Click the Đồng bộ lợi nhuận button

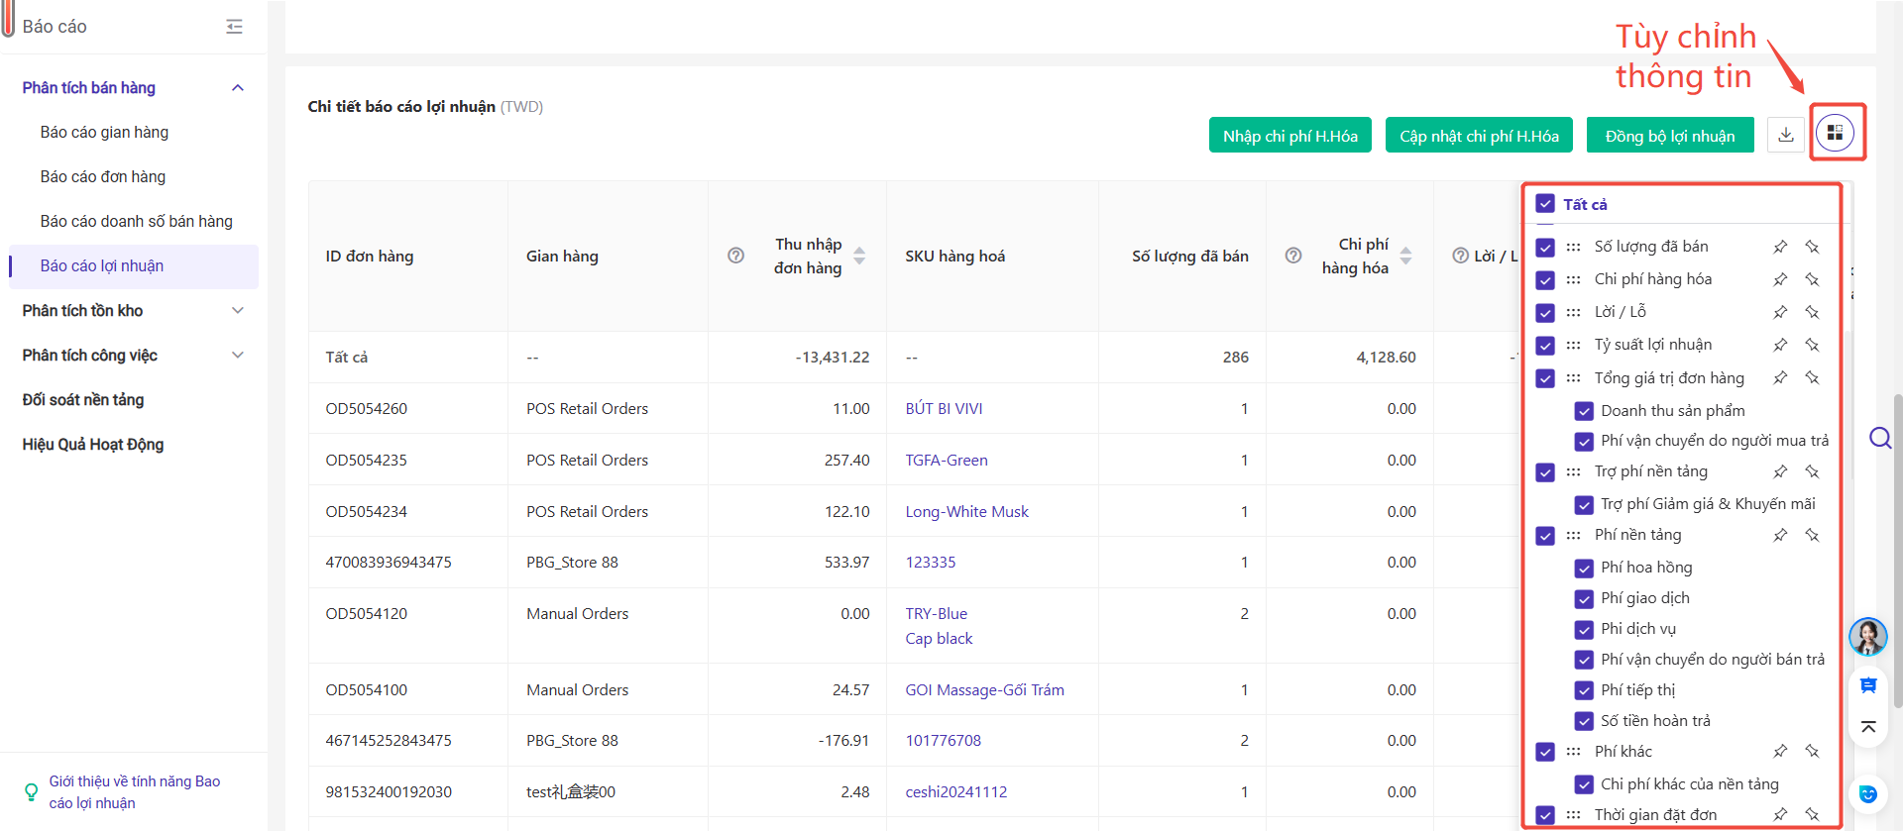[1669, 136]
